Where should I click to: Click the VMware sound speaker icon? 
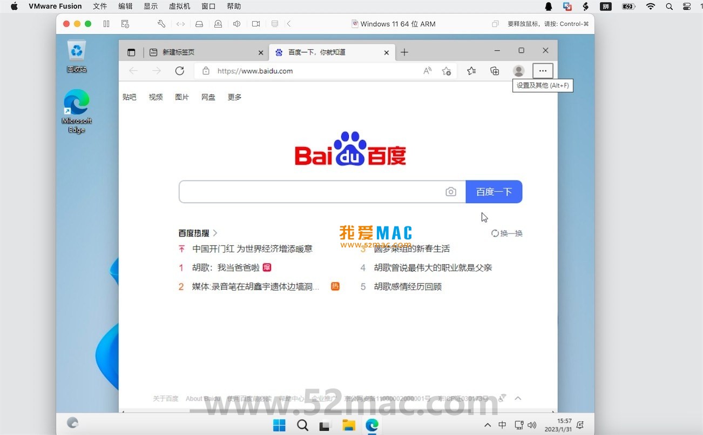click(236, 24)
